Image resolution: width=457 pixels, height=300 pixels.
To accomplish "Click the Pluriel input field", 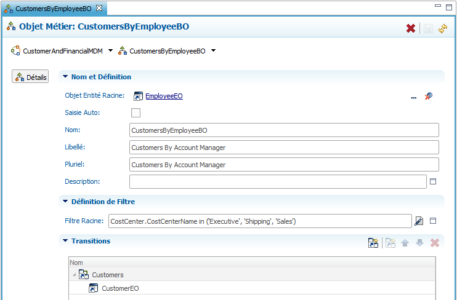I will tap(284, 164).
